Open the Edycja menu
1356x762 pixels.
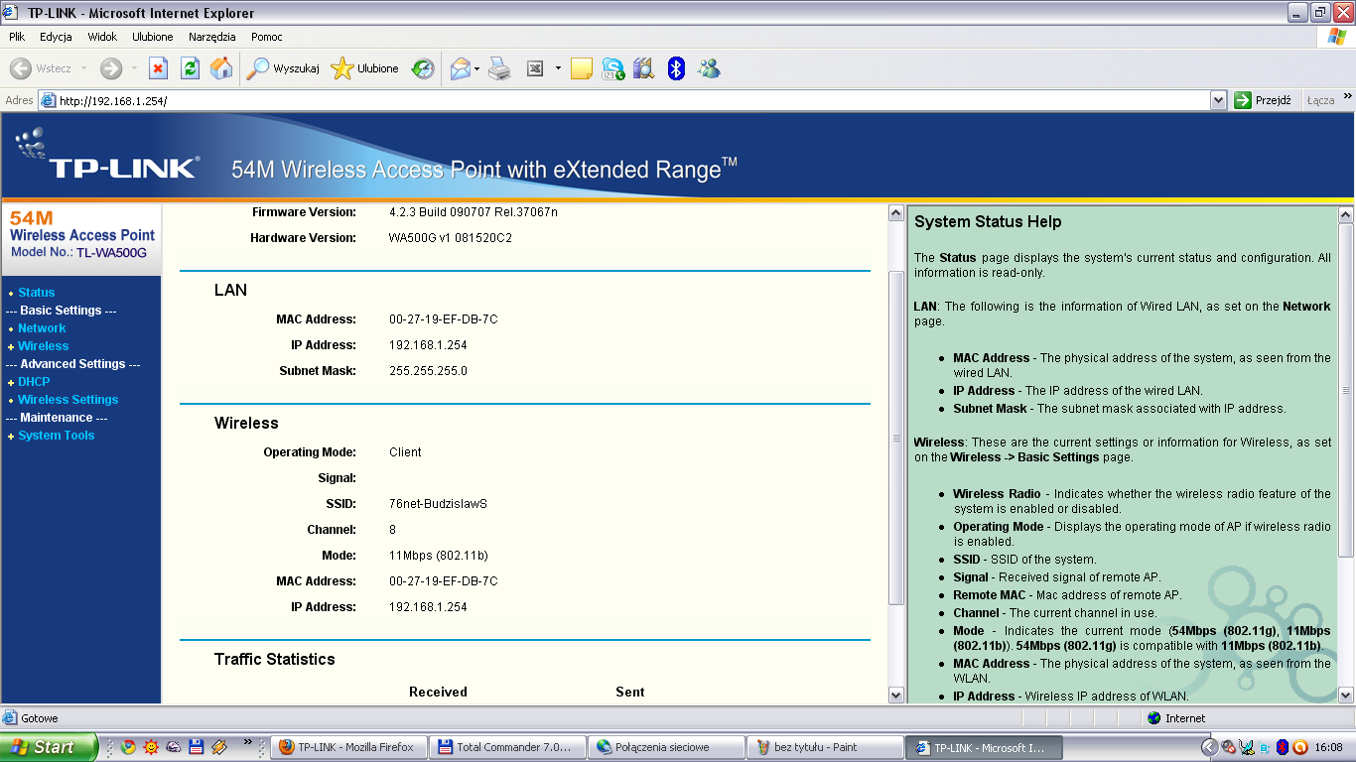tap(56, 37)
